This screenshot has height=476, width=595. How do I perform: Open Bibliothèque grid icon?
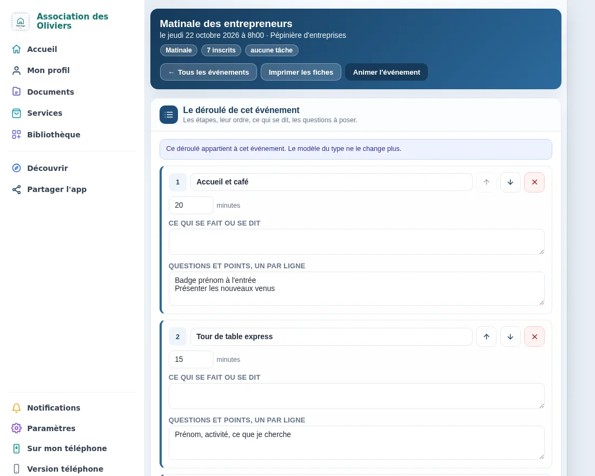coord(16,134)
